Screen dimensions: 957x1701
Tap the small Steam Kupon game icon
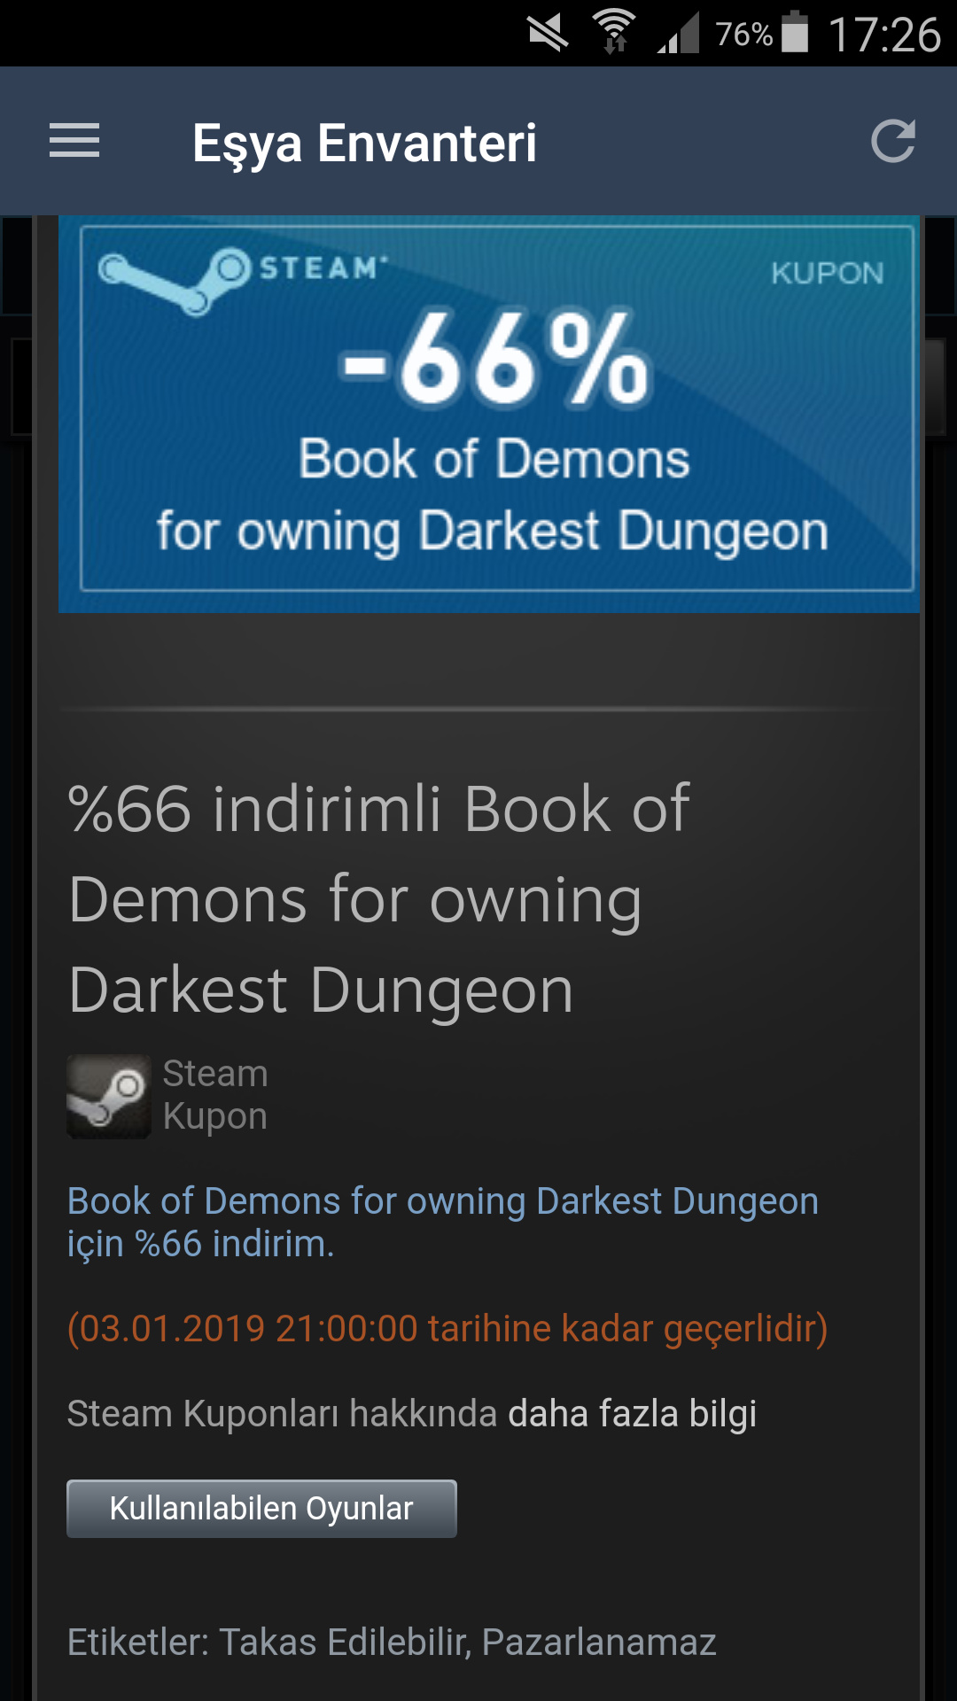pos(109,1097)
